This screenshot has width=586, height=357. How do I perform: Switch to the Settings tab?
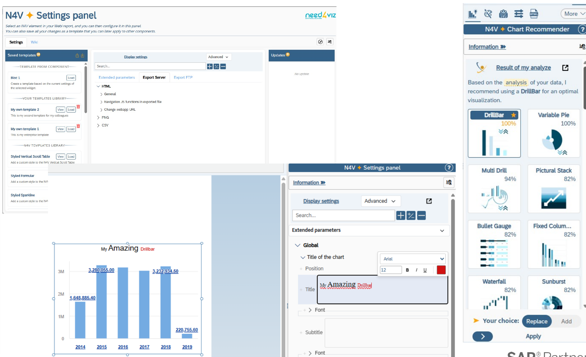[x=16, y=42]
